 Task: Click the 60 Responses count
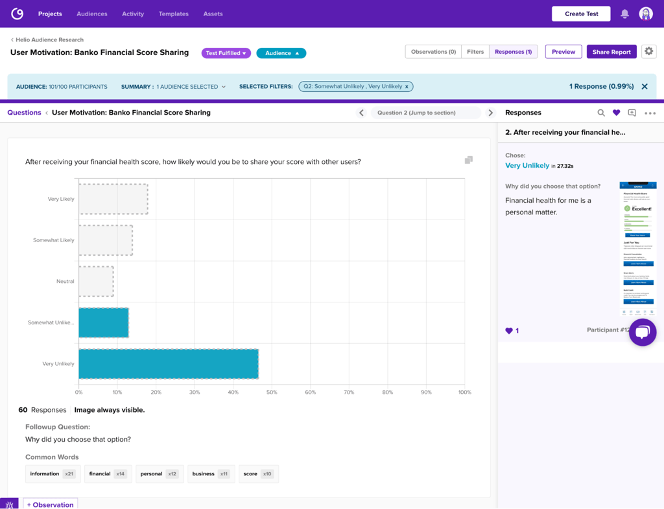click(x=42, y=410)
